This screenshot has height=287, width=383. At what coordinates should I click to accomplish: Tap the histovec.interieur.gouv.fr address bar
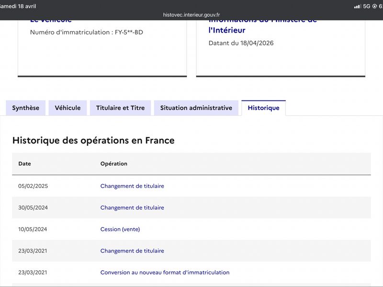click(x=191, y=15)
